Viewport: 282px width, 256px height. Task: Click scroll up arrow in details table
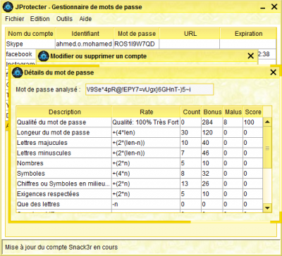click(267, 122)
